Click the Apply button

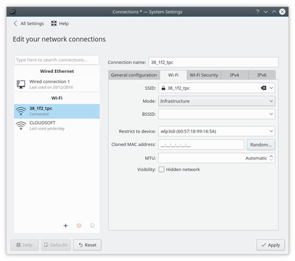click(x=271, y=245)
